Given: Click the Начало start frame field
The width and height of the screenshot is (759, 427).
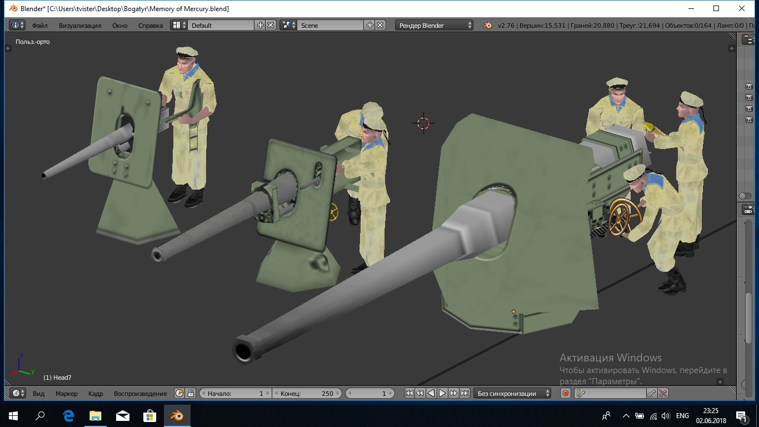Looking at the screenshot, I should pyautogui.click(x=236, y=393).
